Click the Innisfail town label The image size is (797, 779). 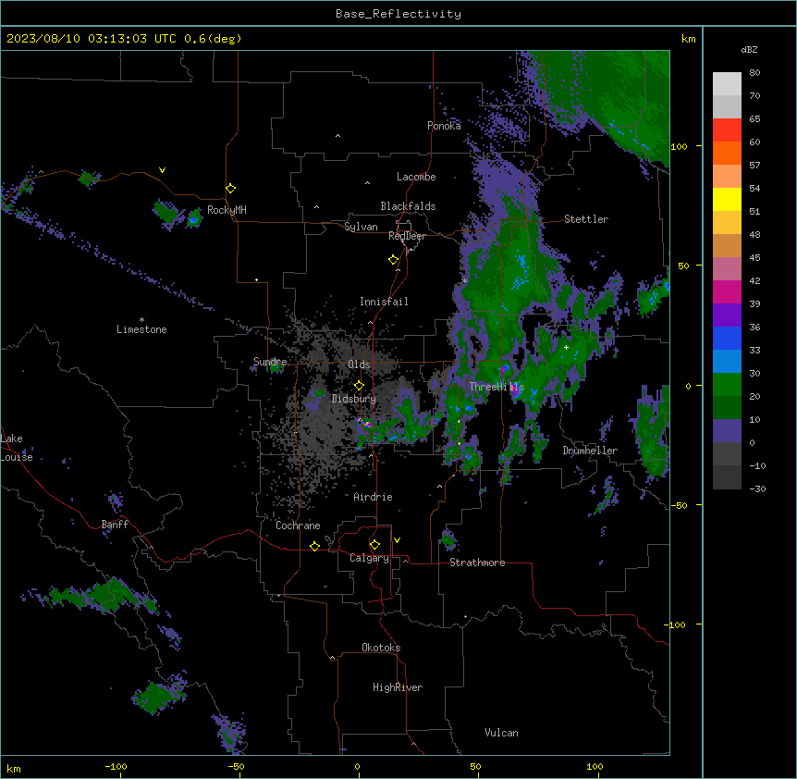tap(384, 302)
